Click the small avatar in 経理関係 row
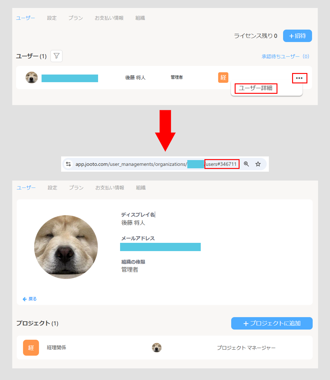 tap(157, 348)
